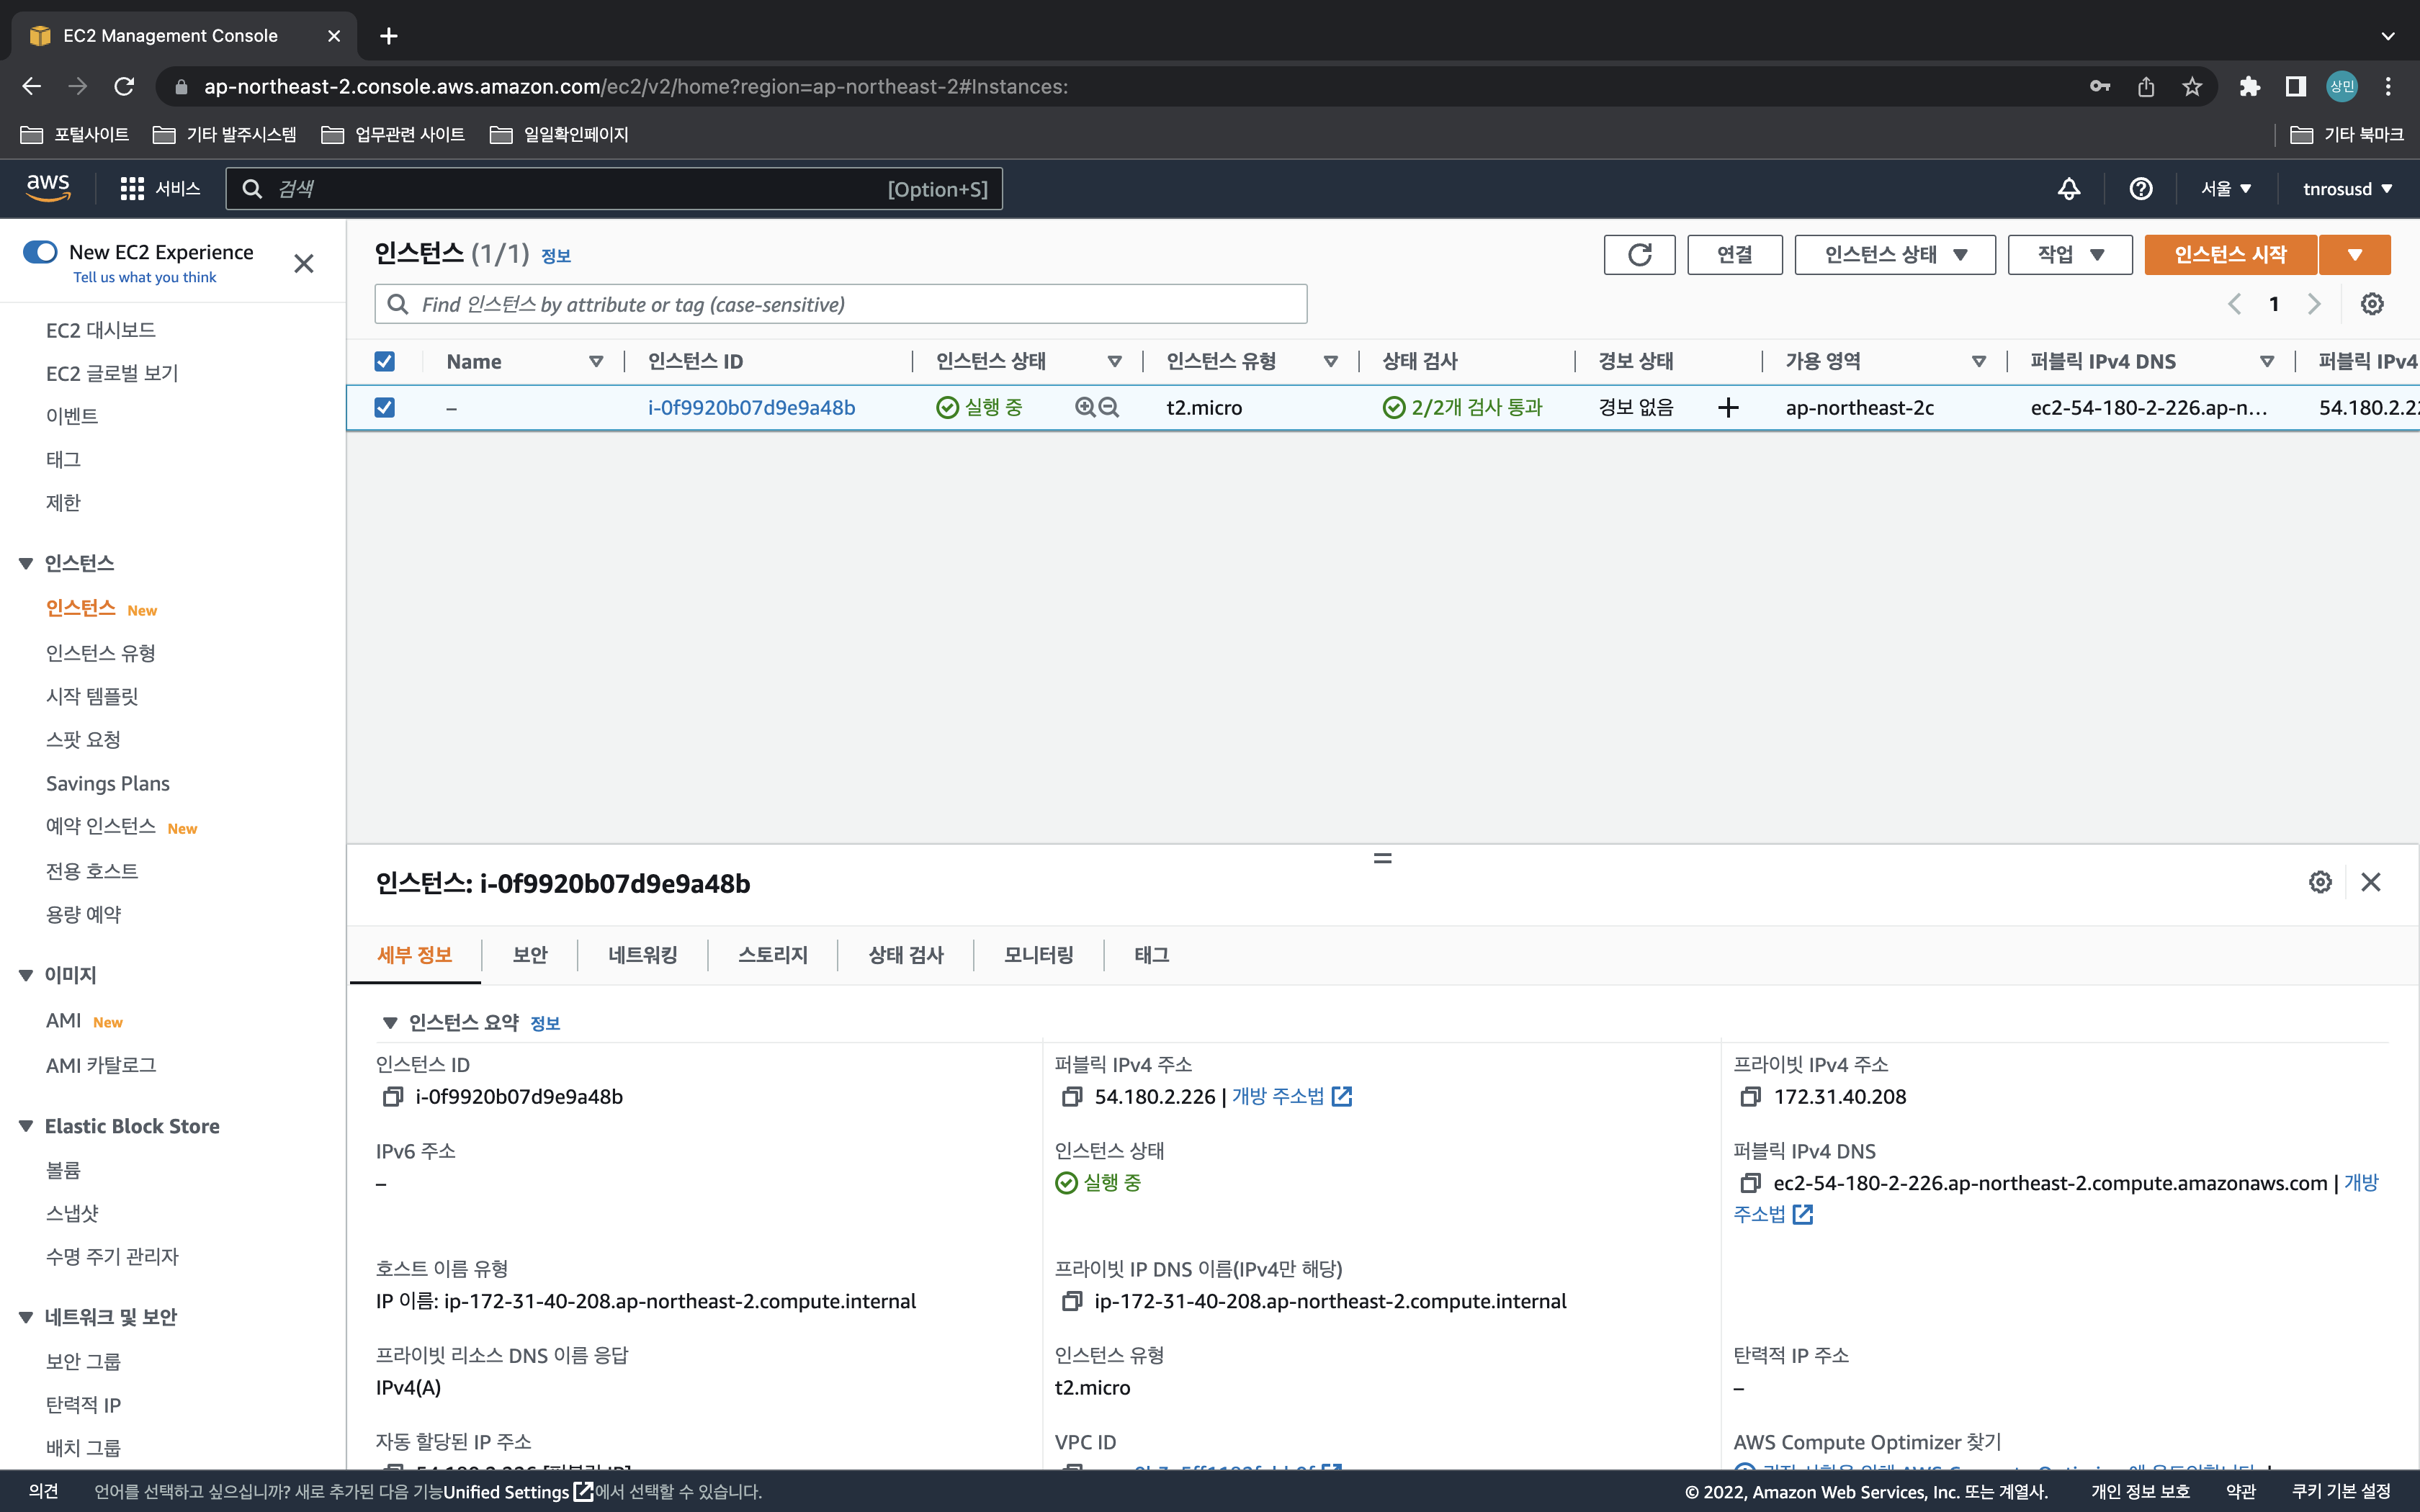Zoom out filter on instance state
The image size is (2420, 1512).
1109,407
